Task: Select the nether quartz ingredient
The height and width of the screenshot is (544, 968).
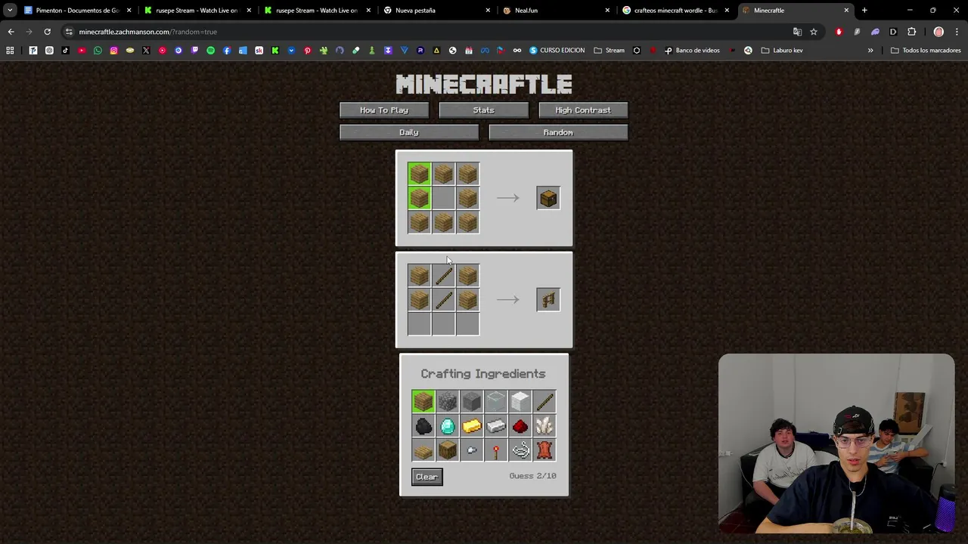Action: (x=544, y=426)
